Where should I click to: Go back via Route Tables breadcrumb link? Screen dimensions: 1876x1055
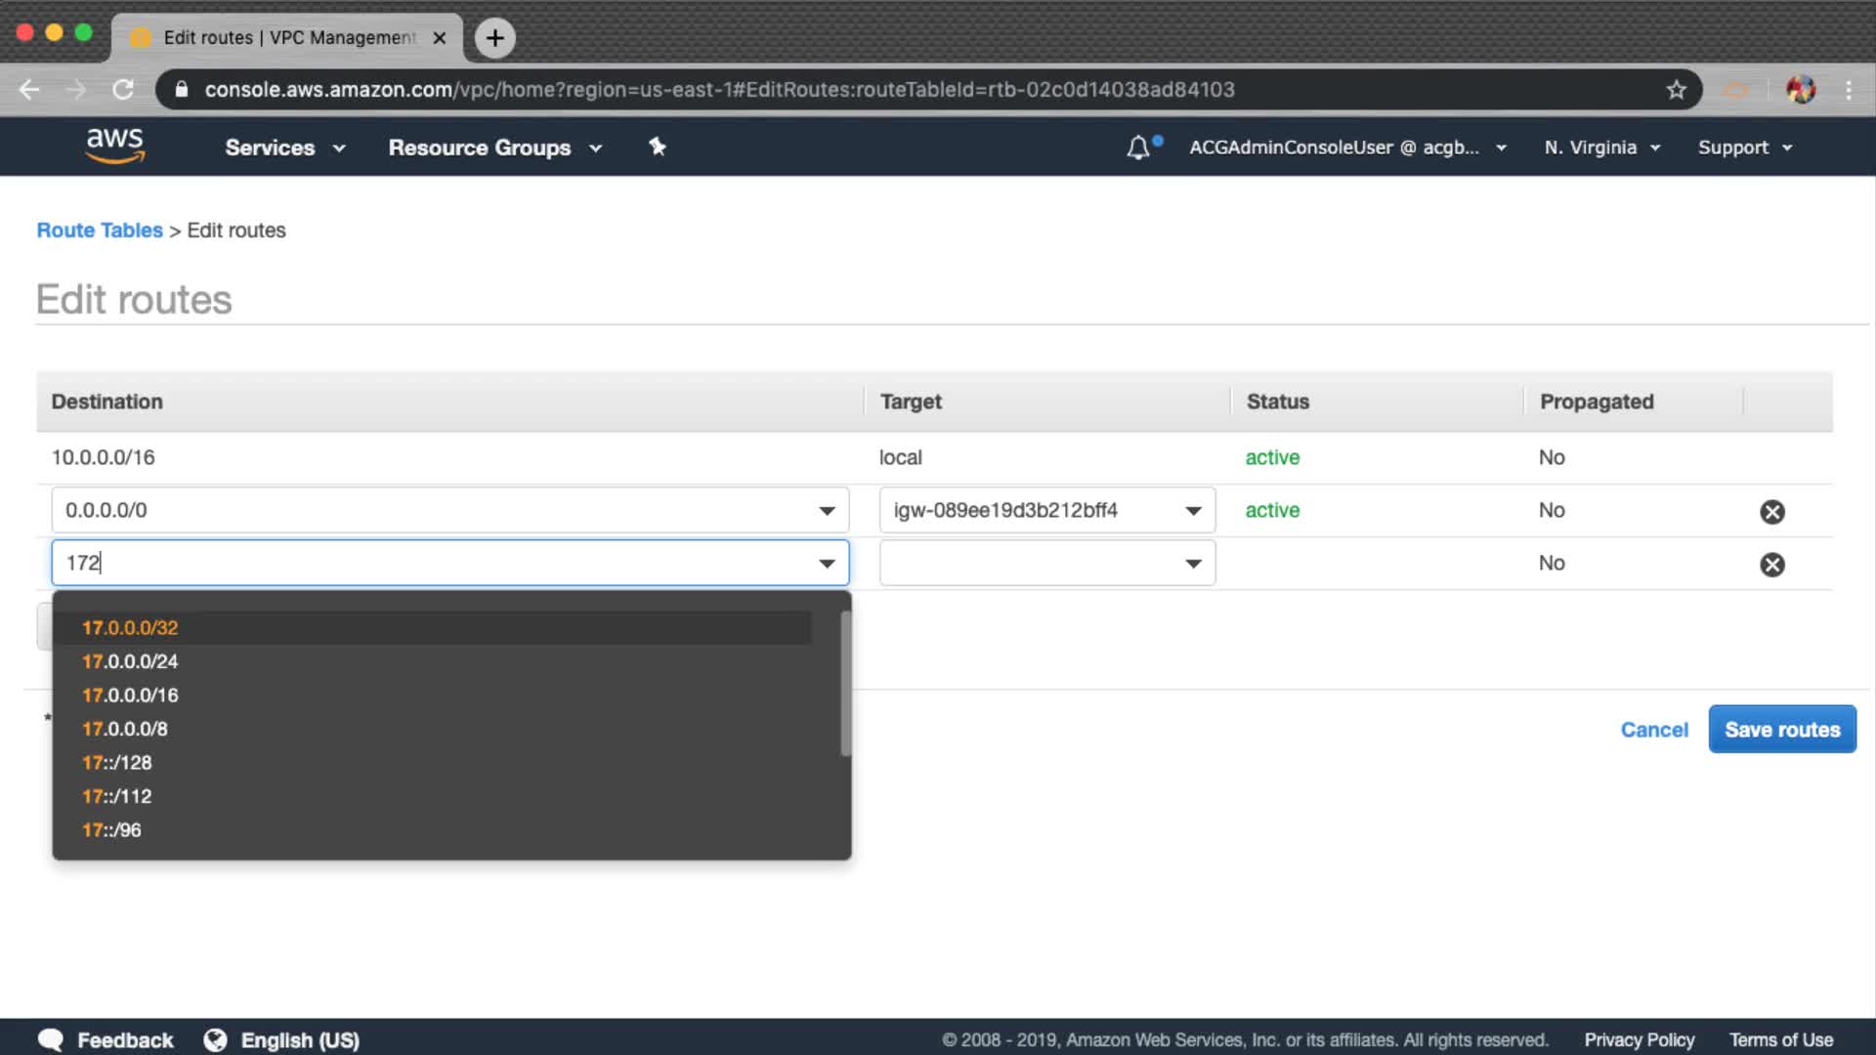pyautogui.click(x=100, y=231)
